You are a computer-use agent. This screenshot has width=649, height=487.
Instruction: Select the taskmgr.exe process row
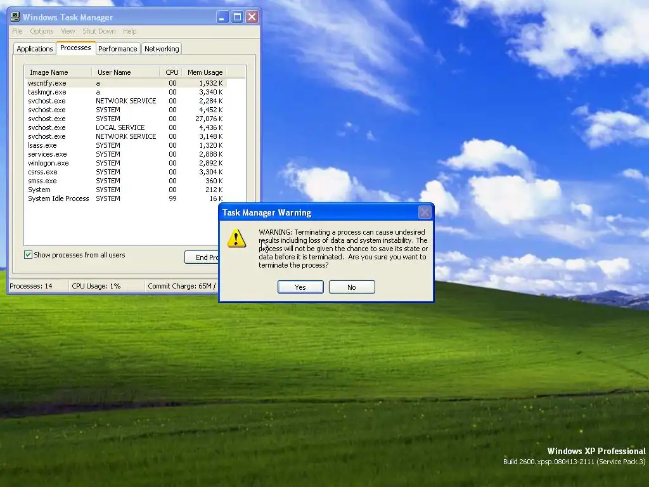click(125, 92)
